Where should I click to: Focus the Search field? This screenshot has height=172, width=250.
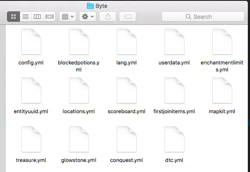(203, 17)
